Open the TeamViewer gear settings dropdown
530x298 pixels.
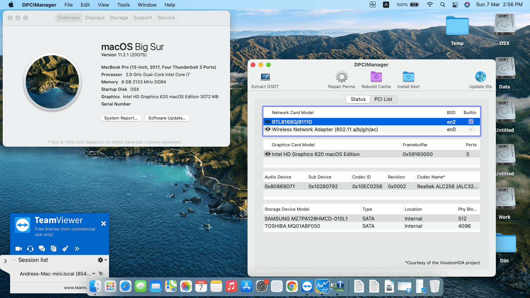(102, 260)
